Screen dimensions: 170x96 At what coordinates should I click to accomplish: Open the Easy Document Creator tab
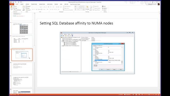point(75,4)
